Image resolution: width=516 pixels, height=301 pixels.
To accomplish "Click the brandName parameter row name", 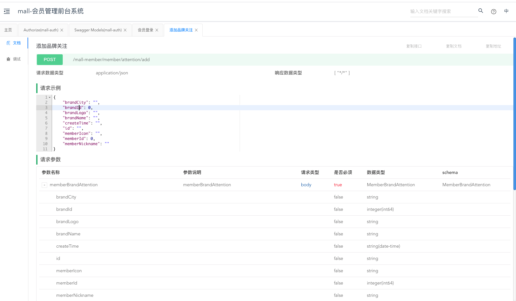I will (x=68, y=234).
